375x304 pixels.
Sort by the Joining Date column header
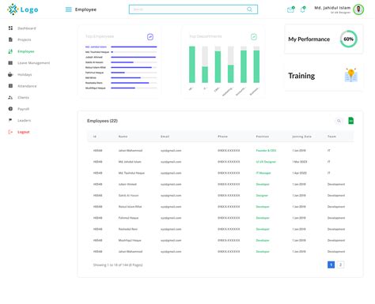pyautogui.click(x=301, y=137)
